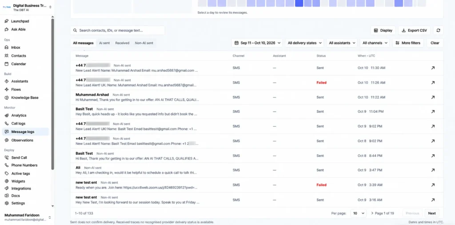
Task: Click the Clear filters button
Action: click(435, 43)
